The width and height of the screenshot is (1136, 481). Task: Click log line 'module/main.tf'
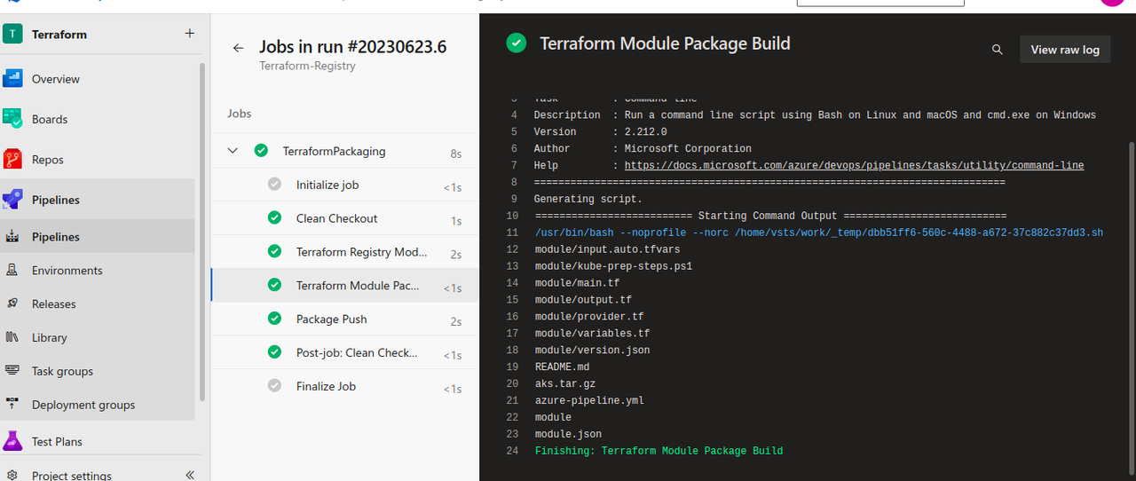(577, 283)
